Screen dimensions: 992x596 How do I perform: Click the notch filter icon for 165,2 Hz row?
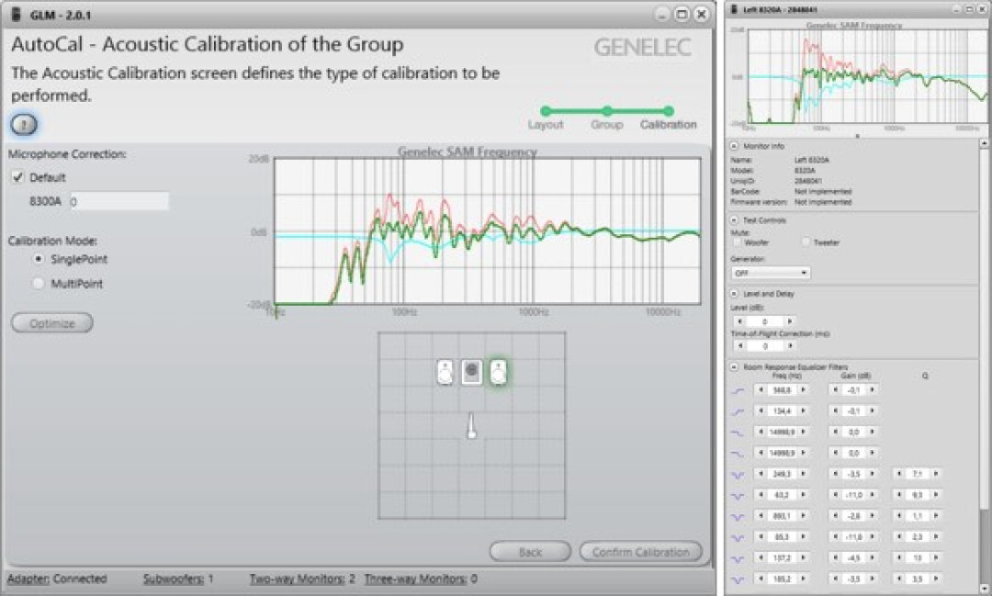738,579
